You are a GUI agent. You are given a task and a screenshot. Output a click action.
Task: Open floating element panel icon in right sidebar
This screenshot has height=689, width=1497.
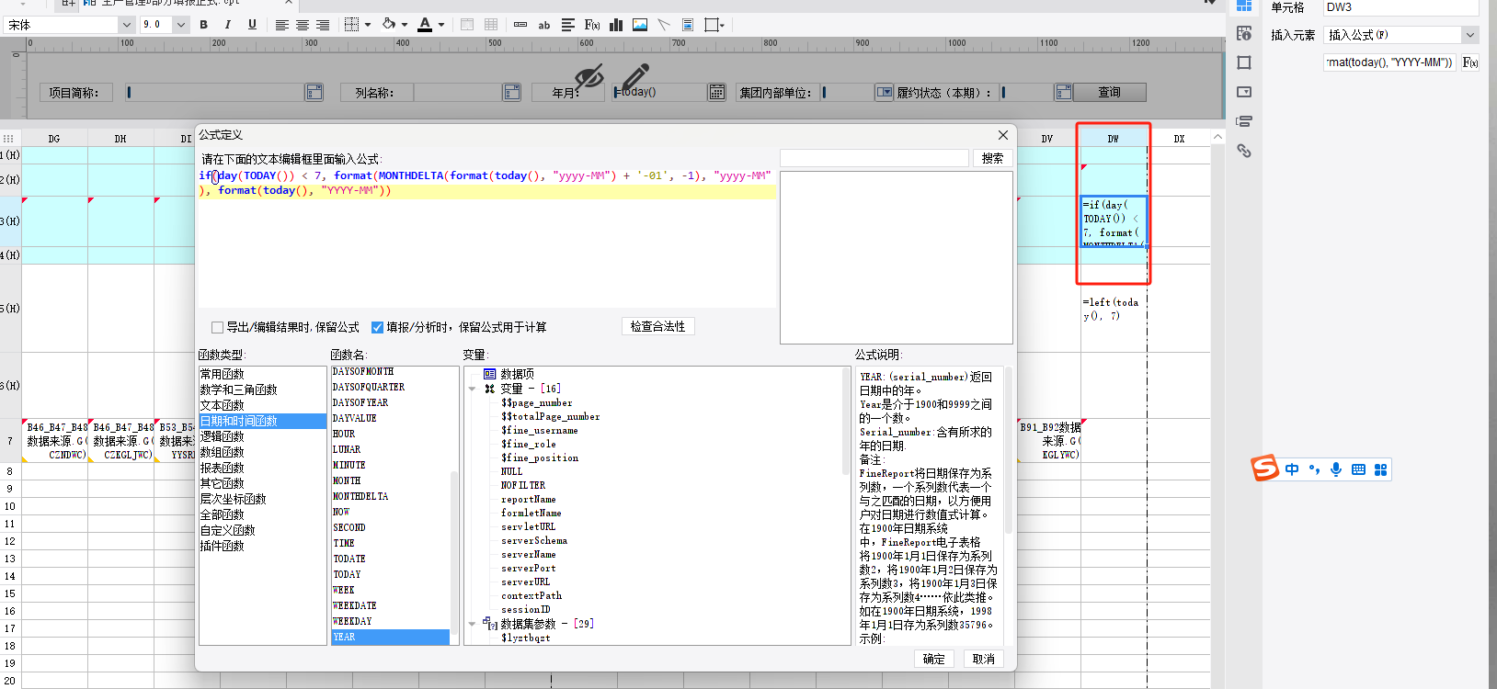pyautogui.click(x=1244, y=62)
